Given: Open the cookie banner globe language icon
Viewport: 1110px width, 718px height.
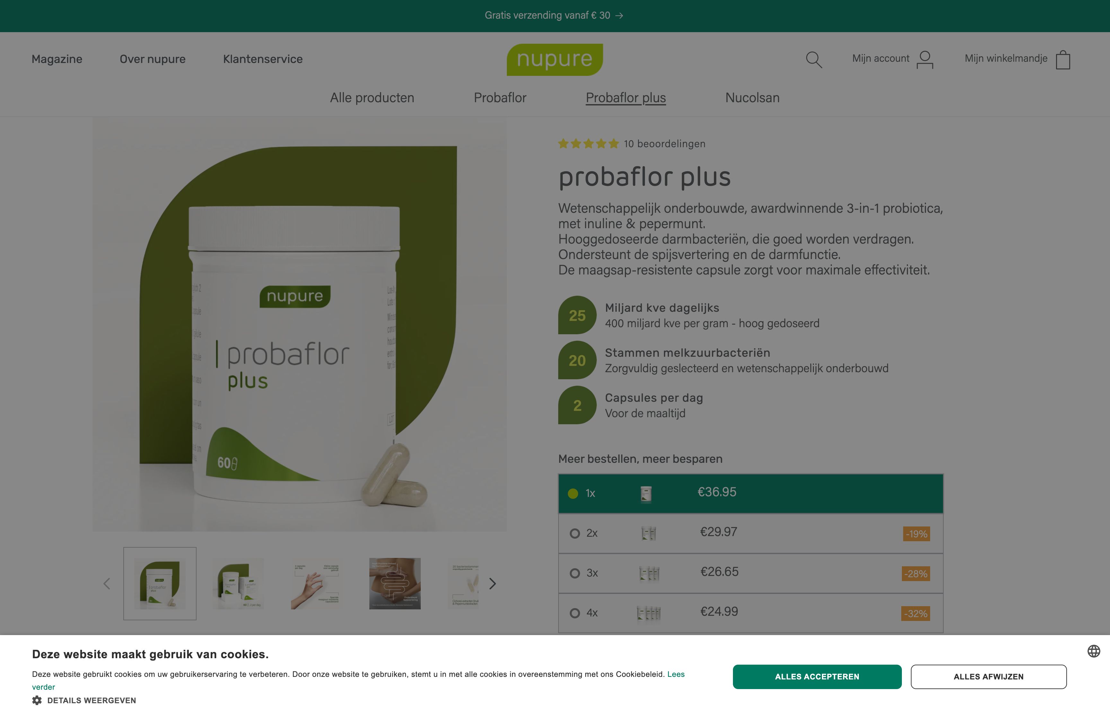Looking at the screenshot, I should (x=1094, y=651).
